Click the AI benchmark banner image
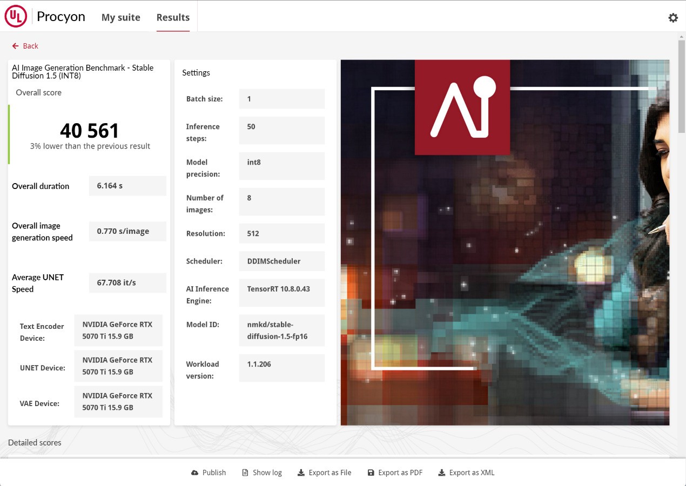Viewport: 686px width, 486px height. click(505, 242)
